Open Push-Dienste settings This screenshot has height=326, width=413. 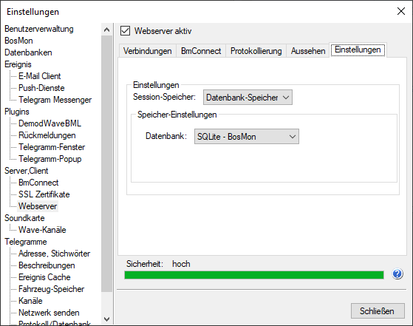[x=41, y=88]
